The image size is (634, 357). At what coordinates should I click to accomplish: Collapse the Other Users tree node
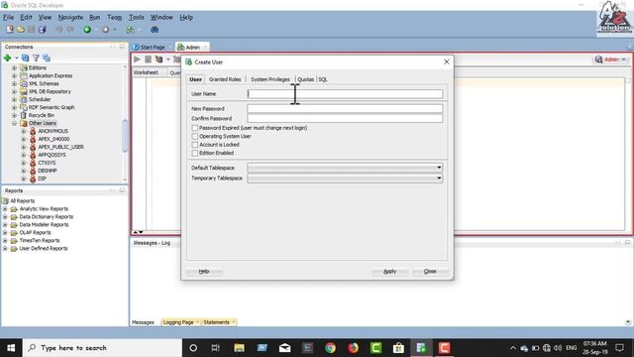pyautogui.click(x=14, y=123)
